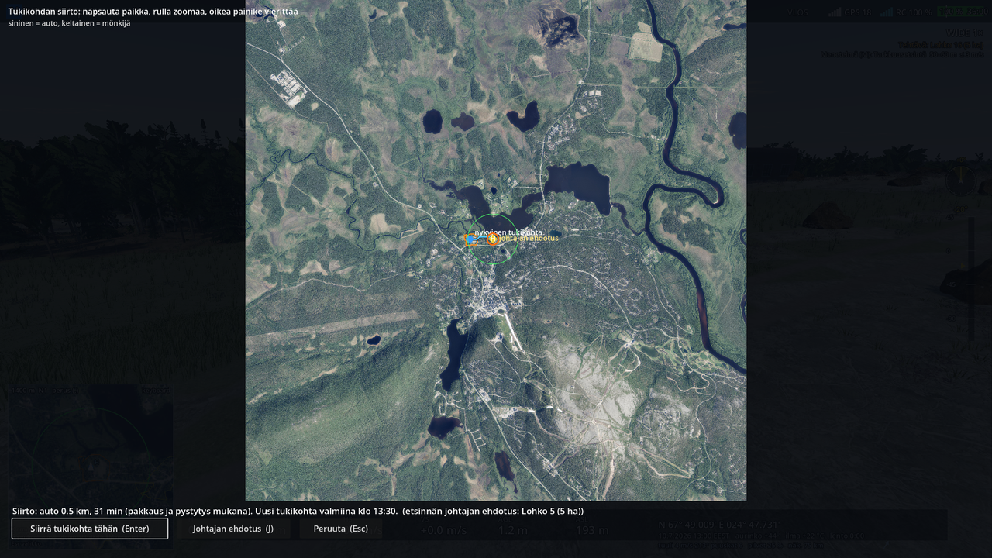Click the nykyinen tukikohta map label

click(508, 232)
